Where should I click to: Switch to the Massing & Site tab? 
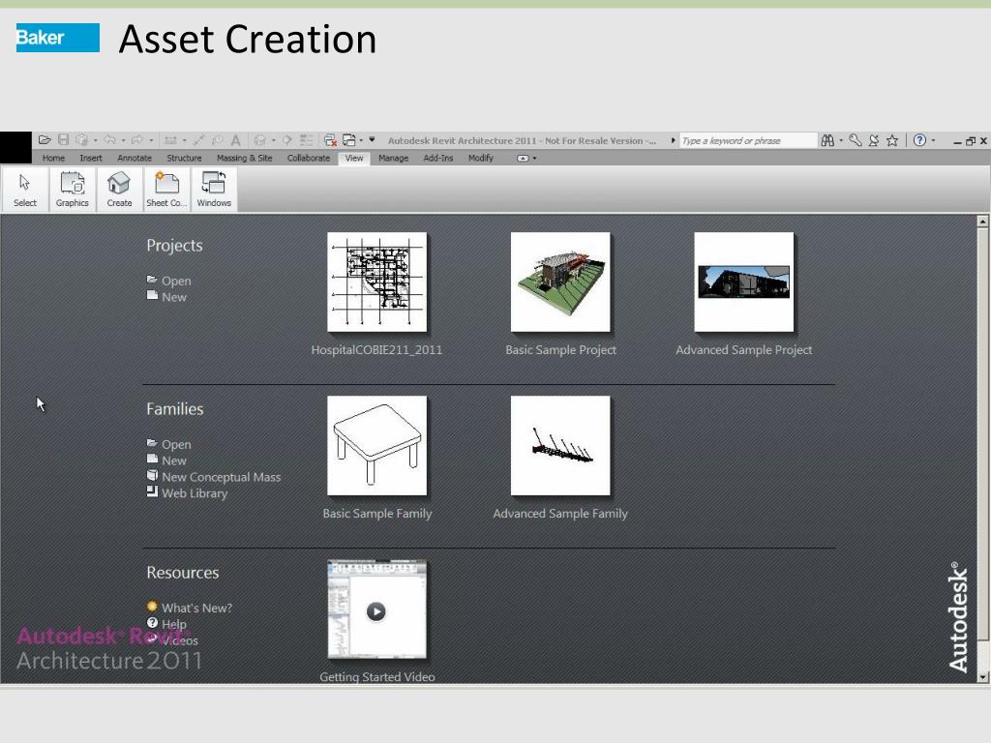point(245,158)
